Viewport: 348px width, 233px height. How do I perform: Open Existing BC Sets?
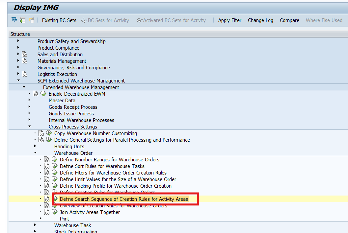pyautogui.click(x=59, y=20)
